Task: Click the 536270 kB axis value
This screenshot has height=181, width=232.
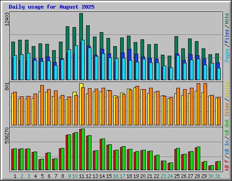Action: [x=7, y=136]
